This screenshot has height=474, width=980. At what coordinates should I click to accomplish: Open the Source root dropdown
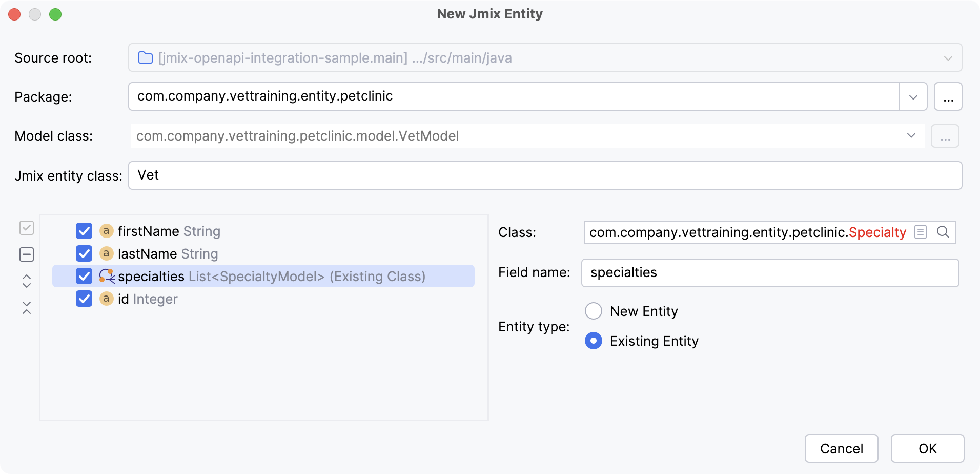pos(948,58)
